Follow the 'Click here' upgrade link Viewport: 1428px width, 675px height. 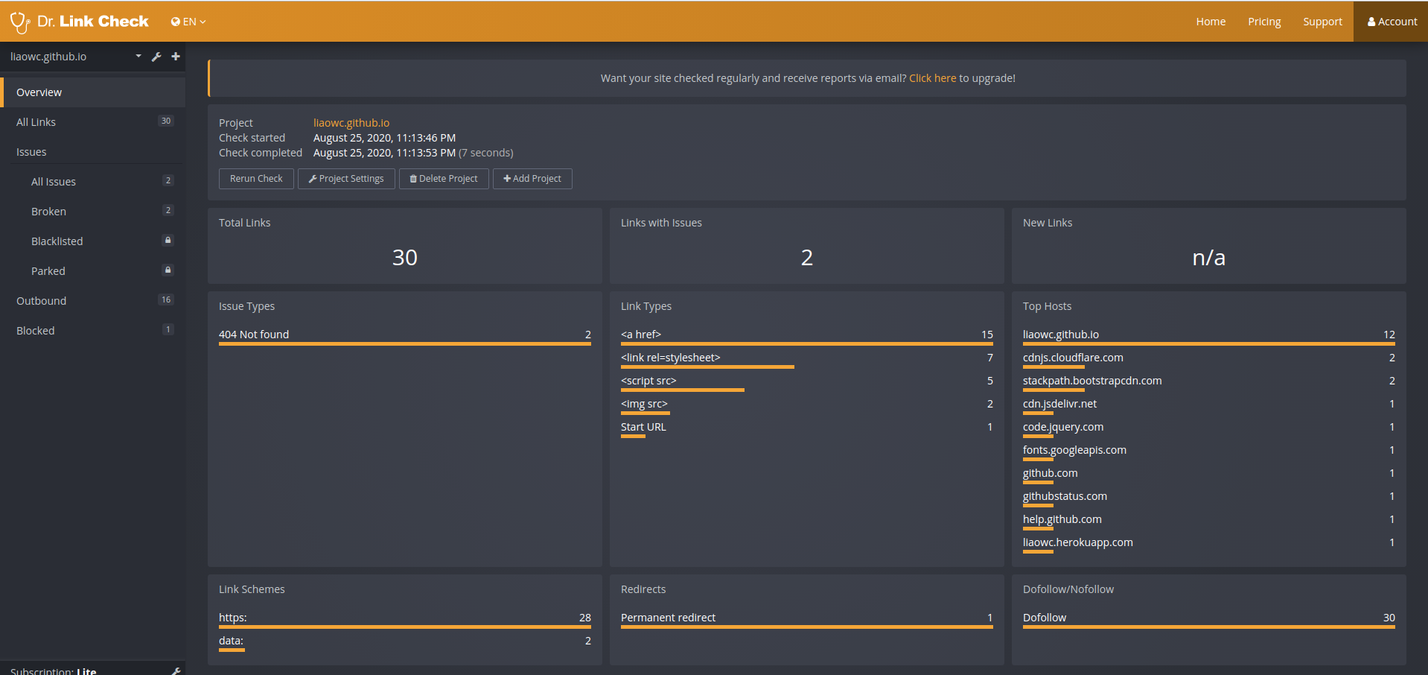pyautogui.click(x=932, y=78)
